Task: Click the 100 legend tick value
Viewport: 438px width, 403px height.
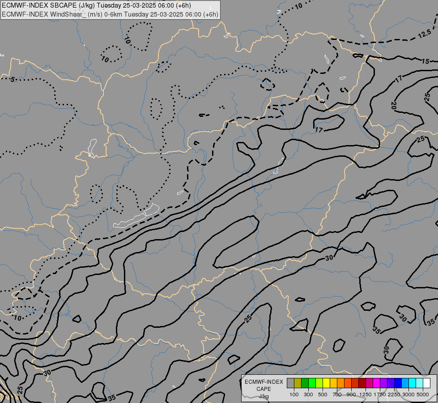Action: pos(294,394)
